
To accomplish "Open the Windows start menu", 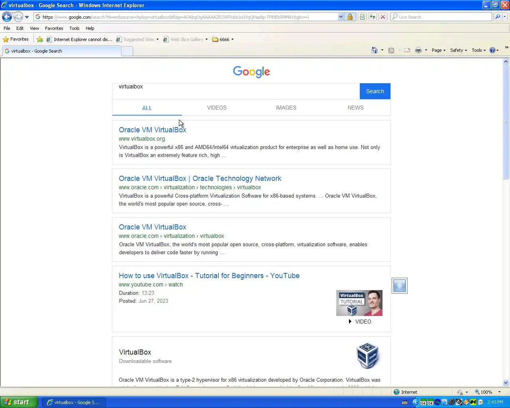I will [19, 402].
